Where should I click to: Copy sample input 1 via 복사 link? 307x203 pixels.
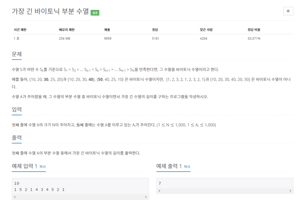[x=43, y=167]
